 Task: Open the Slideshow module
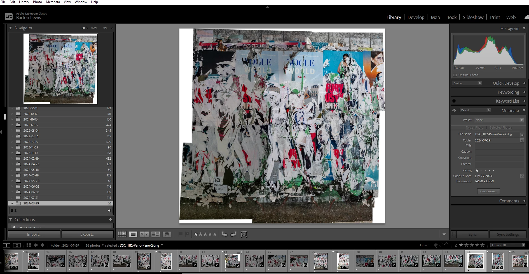(x=473, y=17)
